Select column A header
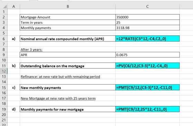Image resolution: width=193 pixels, height=126 pixels. point(14,7)
